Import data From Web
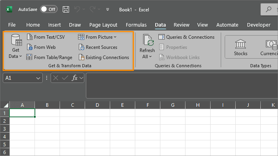 point(41,47)
